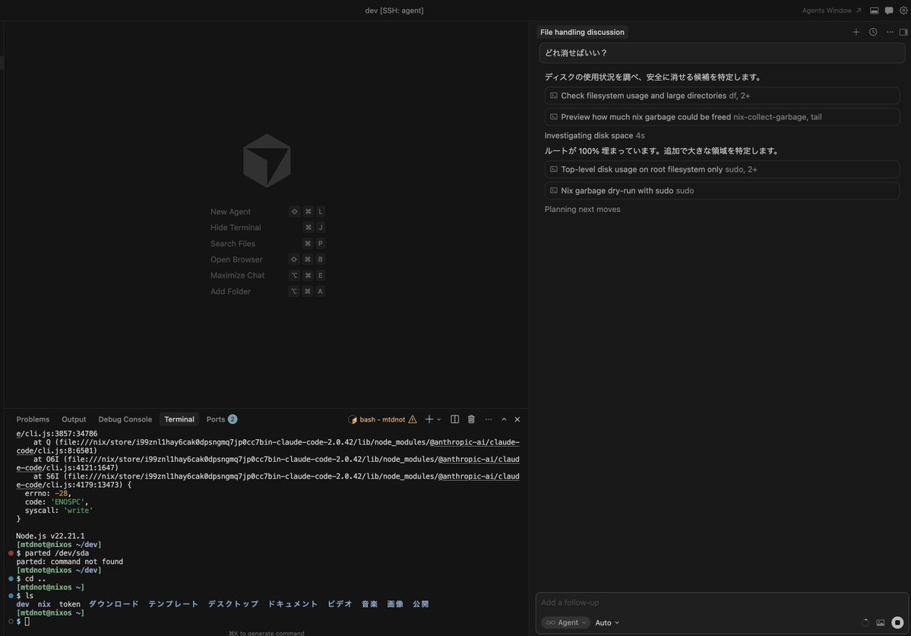
Task: Open settings gear in title bar
Action: tap(903, 11)
